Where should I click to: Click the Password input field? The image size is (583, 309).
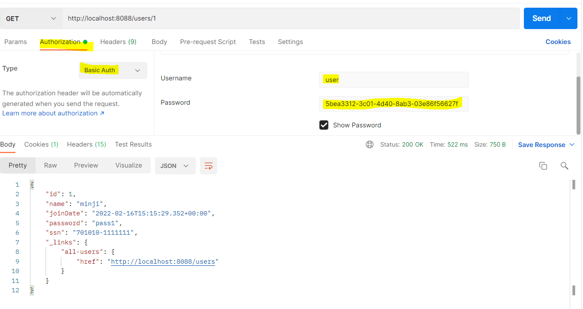[394, 104]
